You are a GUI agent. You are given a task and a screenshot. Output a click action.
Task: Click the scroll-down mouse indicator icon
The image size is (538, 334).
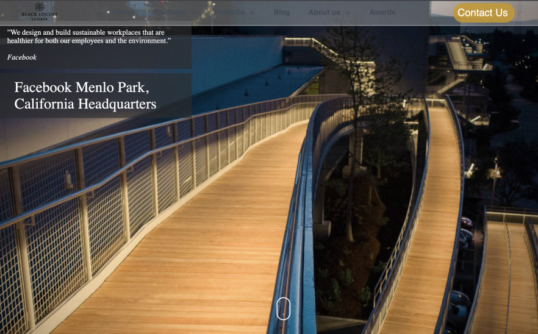(284, 308)
